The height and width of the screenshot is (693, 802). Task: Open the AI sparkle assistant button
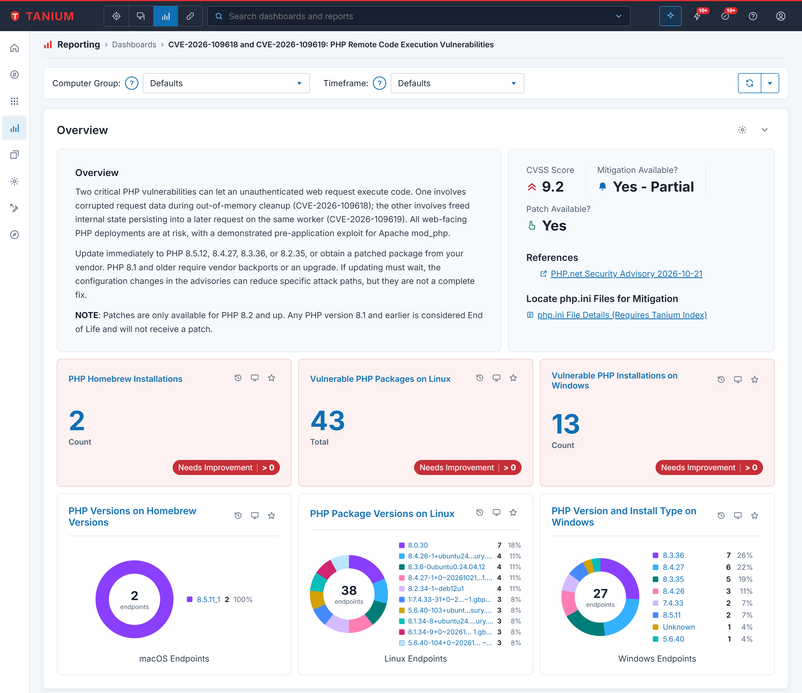click(670, 16)
